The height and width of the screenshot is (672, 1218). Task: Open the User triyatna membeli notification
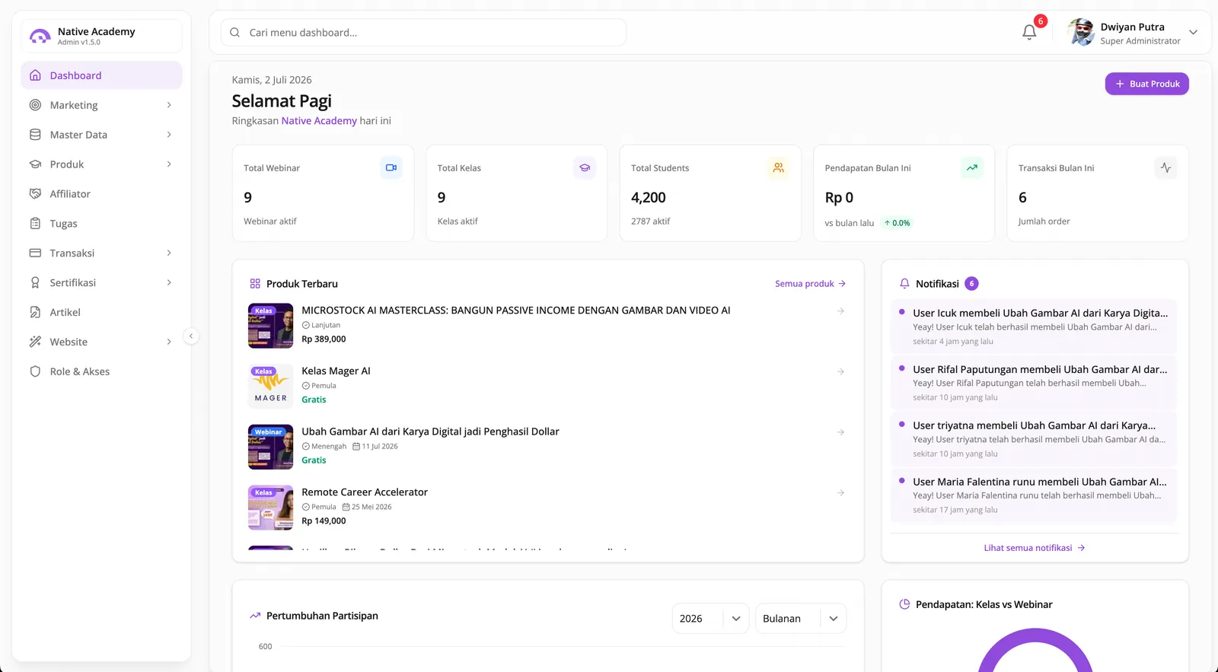(x=1034, y=438)
